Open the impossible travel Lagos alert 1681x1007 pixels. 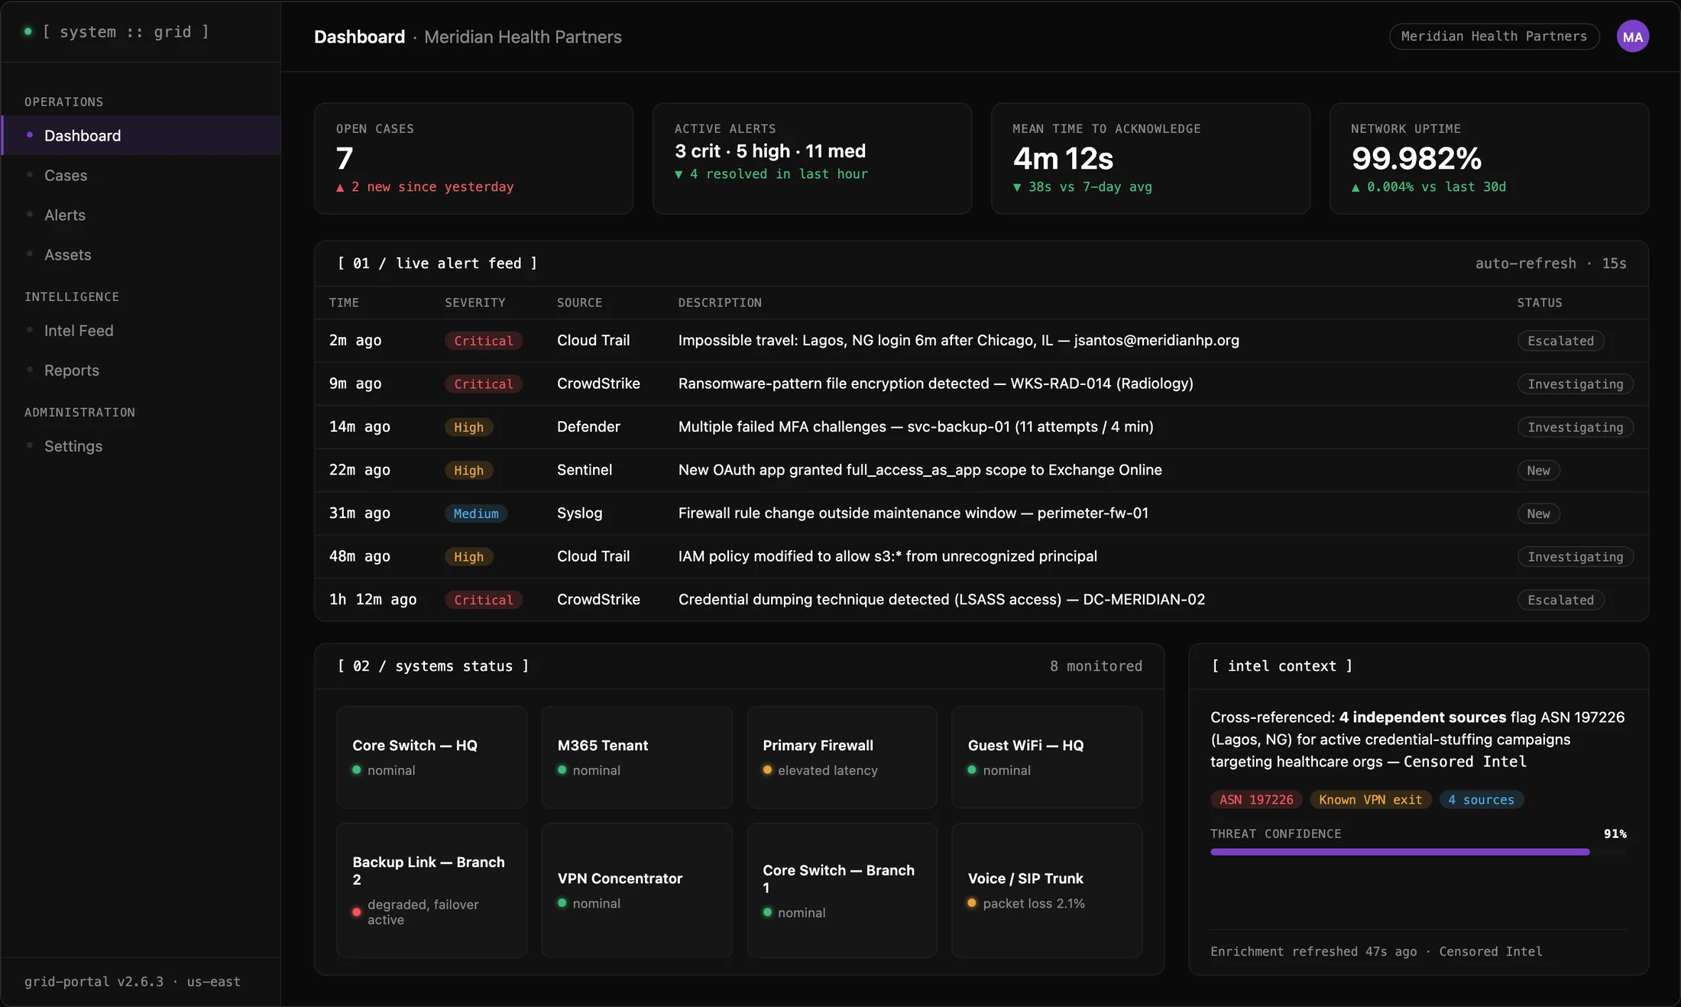click(x=981, y=341)
